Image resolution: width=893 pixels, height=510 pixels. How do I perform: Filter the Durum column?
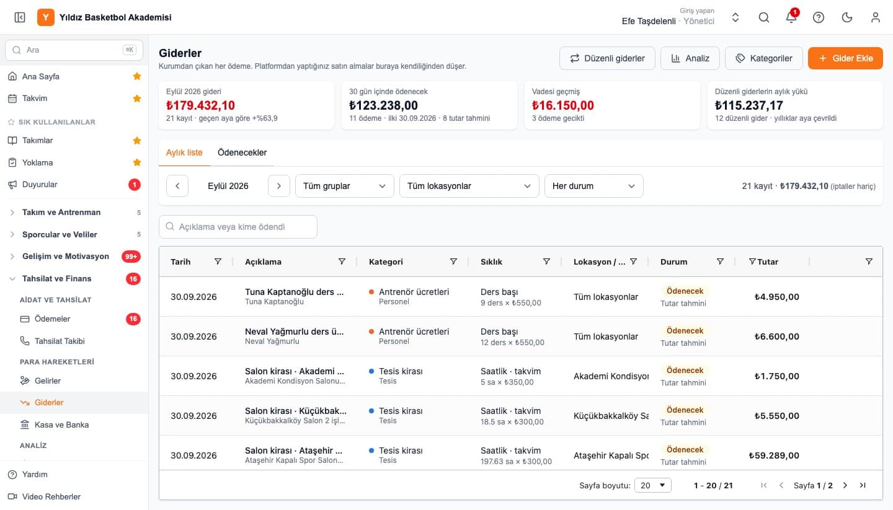pos(720,262)
